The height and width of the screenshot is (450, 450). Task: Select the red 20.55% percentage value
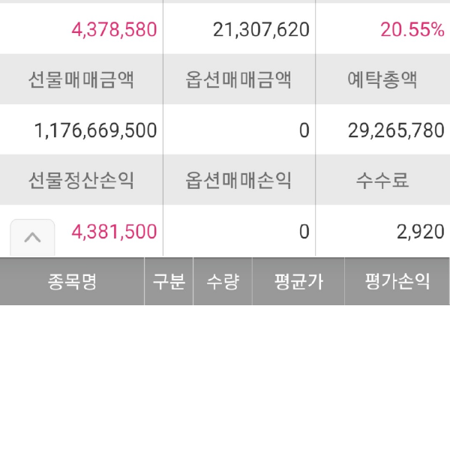click(412, 30)
